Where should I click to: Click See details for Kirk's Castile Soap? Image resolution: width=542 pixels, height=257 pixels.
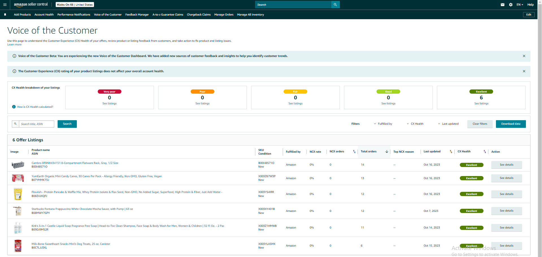point(507,228)
